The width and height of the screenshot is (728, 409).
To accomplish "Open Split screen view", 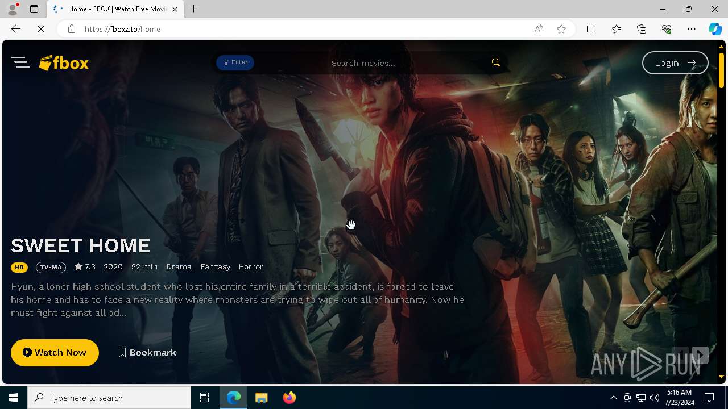I will pyautogui.click(x=591, y=29).
